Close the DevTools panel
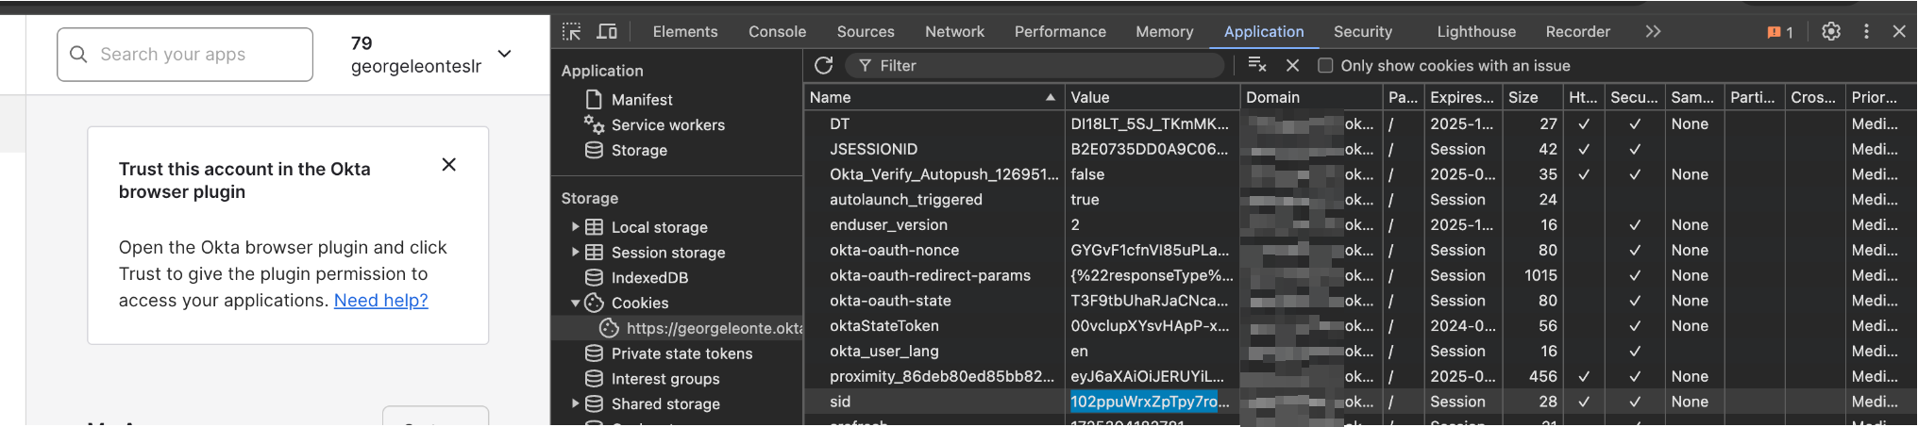 point(1899,31)
